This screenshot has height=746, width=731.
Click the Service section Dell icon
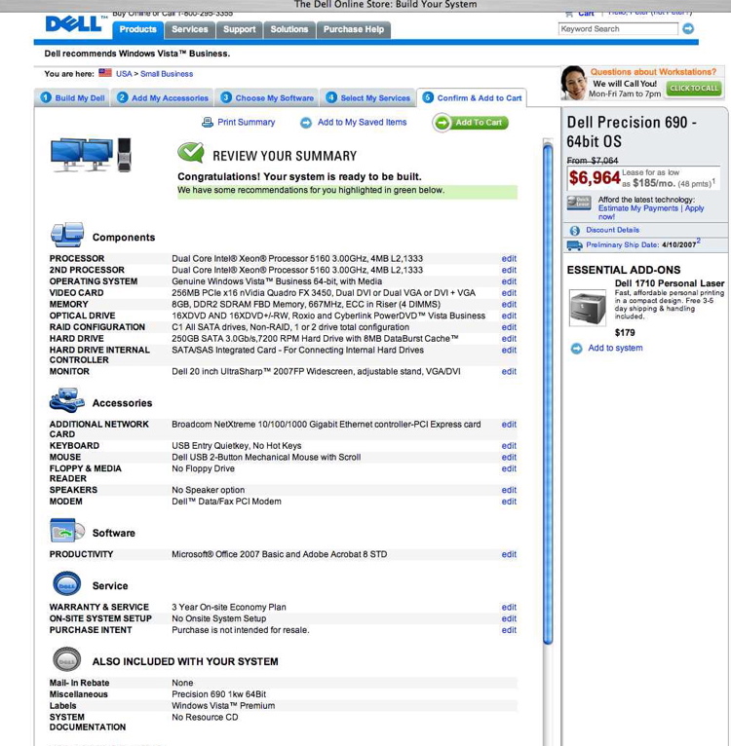66,583
